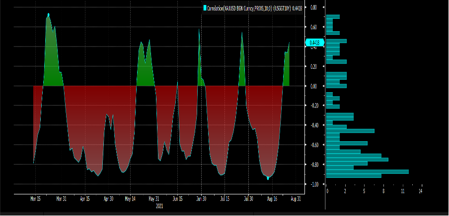Select the May 14 date label
Viewport: 449px width, 216px height.
tap(130, 199)
